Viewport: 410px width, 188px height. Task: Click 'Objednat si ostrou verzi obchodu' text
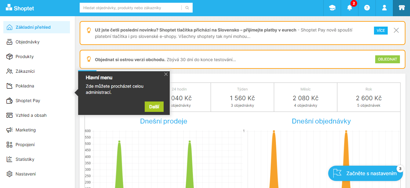pos(130,59)
